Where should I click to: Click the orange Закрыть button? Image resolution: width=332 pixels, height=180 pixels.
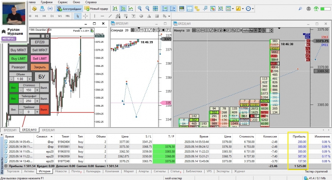(x=40, y=67)
